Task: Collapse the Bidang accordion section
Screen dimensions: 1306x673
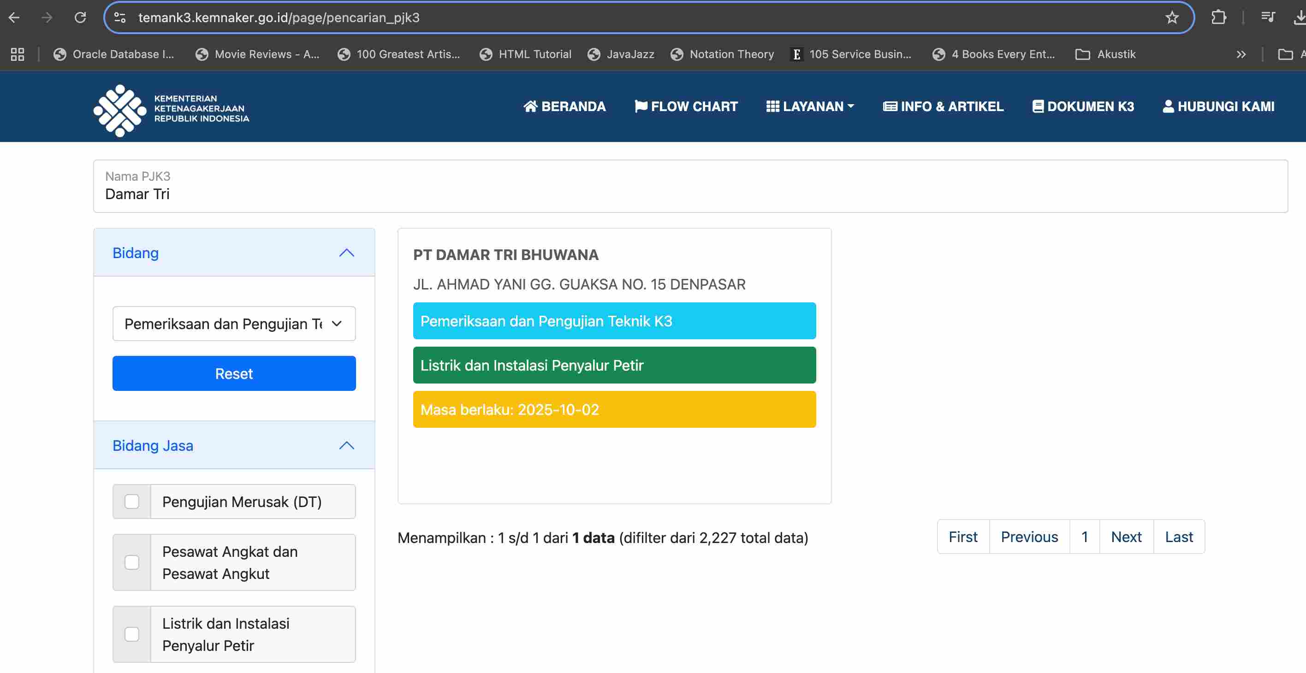Action: coord(346,253)
